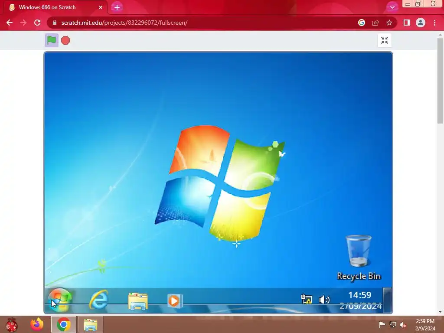Open Action Center flag in system tray
Image resolution: width=444 pixels, height=333 pixels.
point(382,324)
